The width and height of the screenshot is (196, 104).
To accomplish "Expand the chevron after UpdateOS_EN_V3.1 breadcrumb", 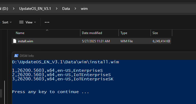I will pos(57,9).
